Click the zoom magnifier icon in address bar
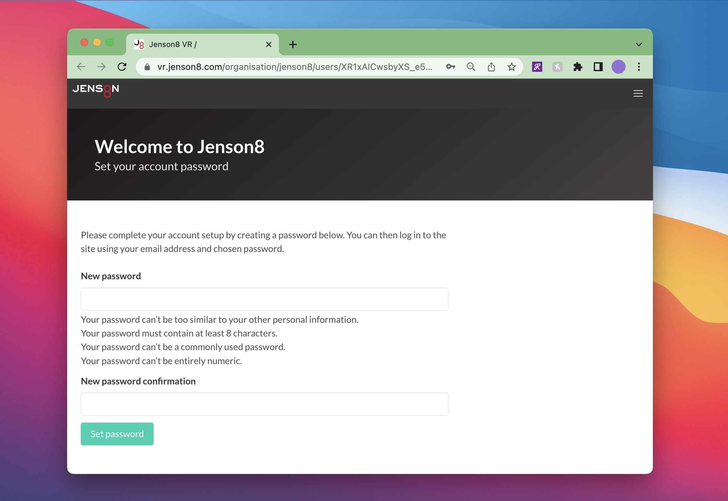Image resolution: width=728 pixels, height=501 pixels. click(x=471, y=67)
